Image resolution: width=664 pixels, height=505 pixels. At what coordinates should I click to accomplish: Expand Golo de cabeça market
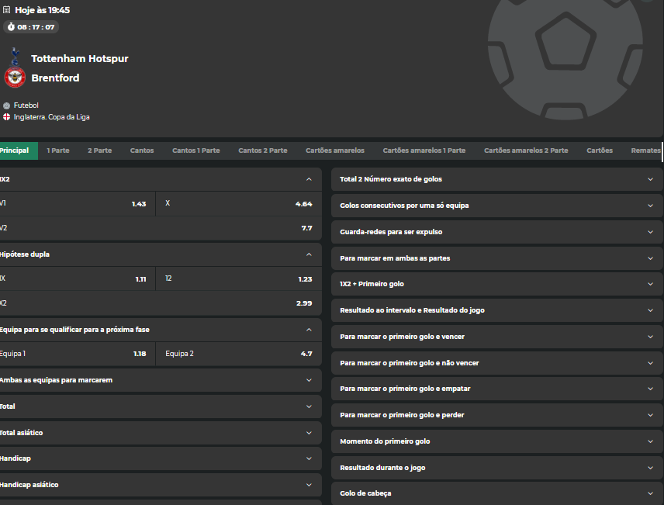pos(496,493)
